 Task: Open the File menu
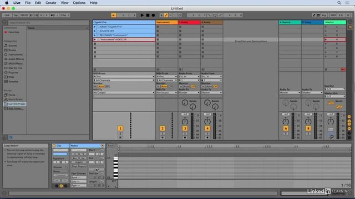28,3
